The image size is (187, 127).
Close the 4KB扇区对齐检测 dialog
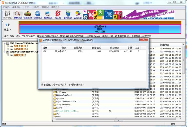click(x=144, y=39)
